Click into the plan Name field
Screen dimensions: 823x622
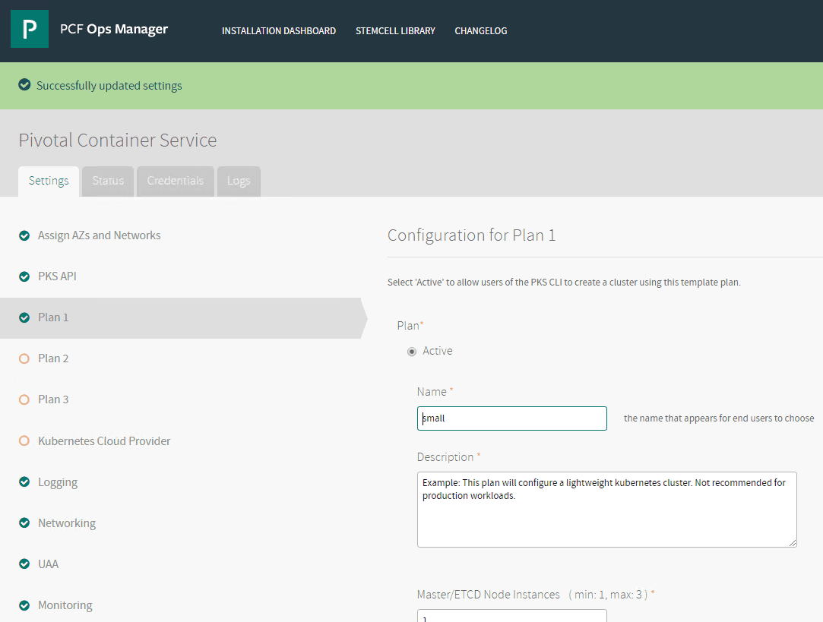click(512, 418)
